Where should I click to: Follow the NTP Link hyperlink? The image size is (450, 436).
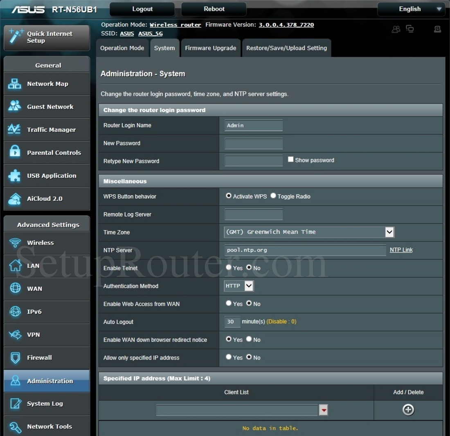(x=401, y=250)
